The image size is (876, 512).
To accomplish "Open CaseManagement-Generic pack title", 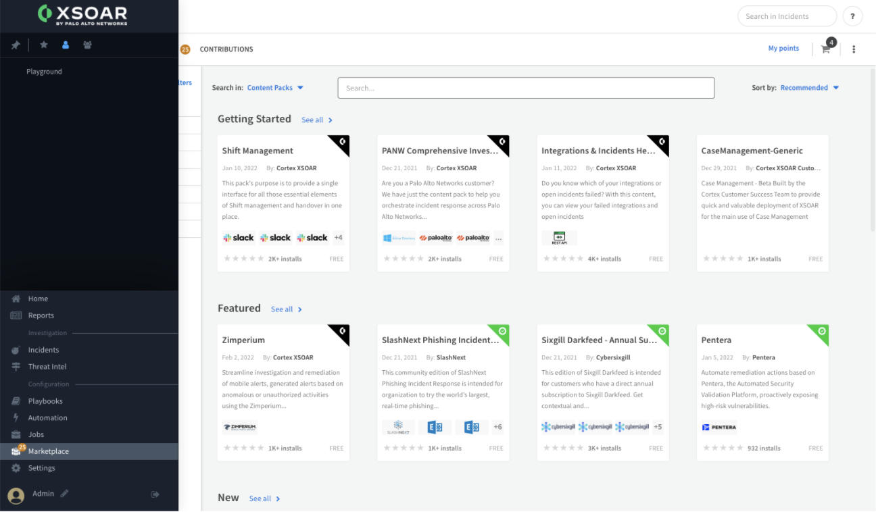I will click(x=752, y=151).
